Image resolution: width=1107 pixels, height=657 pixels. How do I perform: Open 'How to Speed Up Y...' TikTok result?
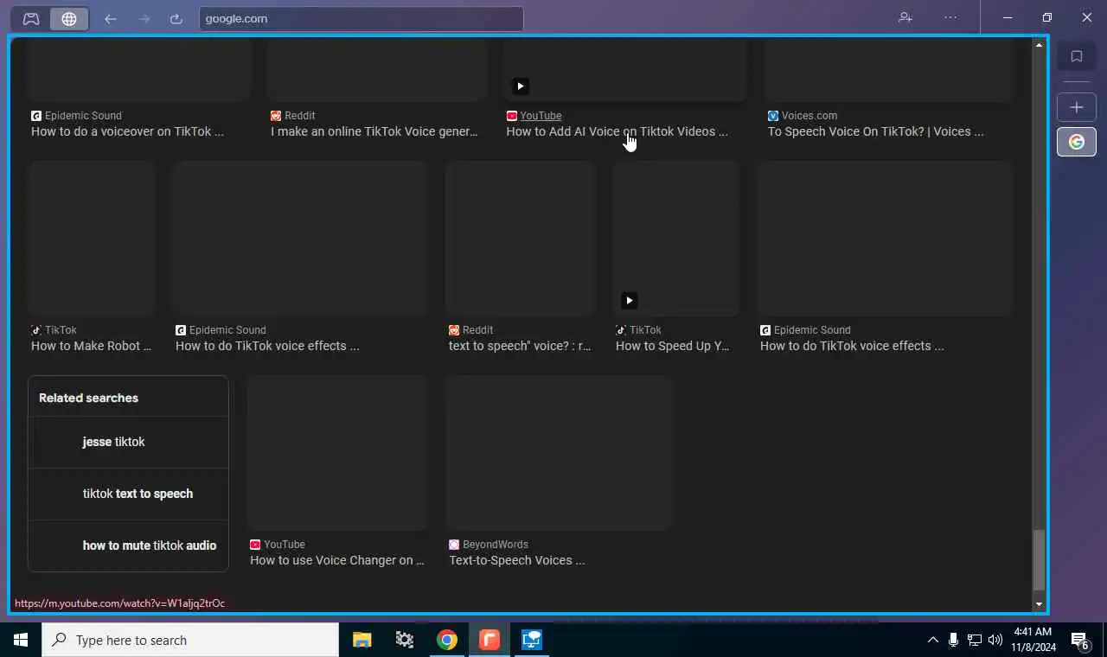(672, 346)
